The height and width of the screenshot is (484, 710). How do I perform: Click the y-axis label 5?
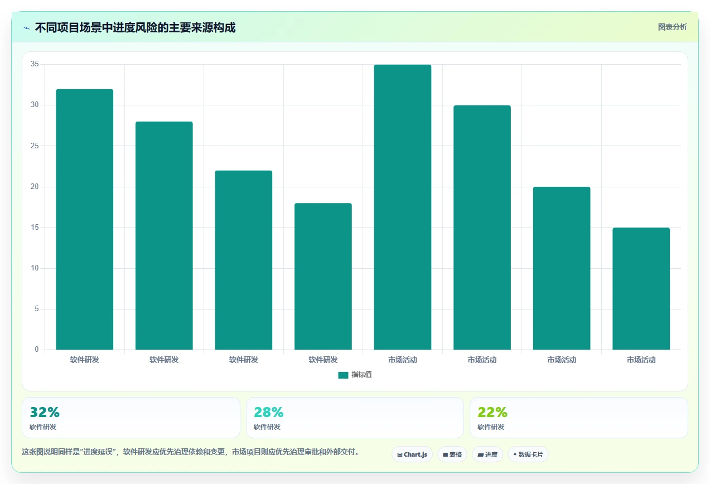36,309
